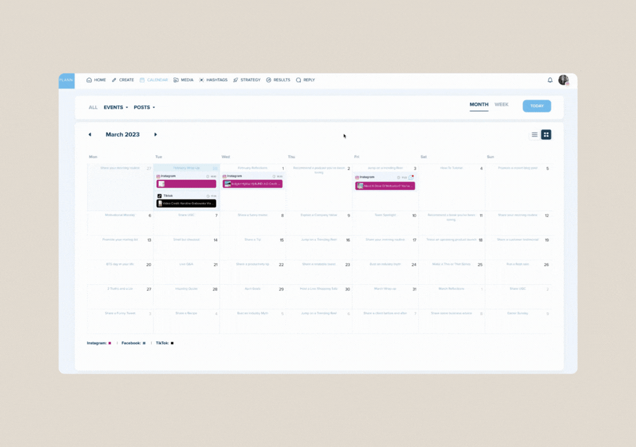Open the Media menu item
The image size is (636, 447).
(x=183, y=80)
